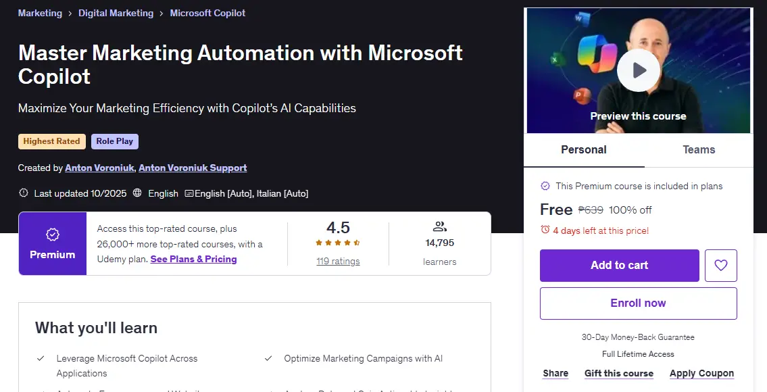This screenshot has height=392, width=767.
Task: Click the heart wishlist icon button
Action: point(720,265)
